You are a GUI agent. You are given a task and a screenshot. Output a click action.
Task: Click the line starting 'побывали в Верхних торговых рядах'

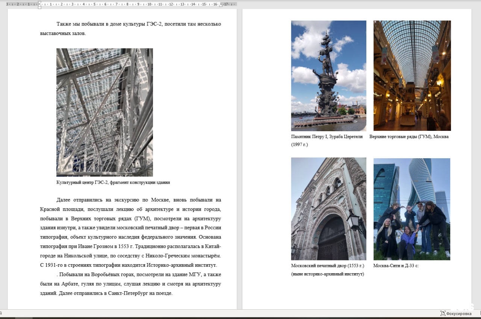(130, 219)
